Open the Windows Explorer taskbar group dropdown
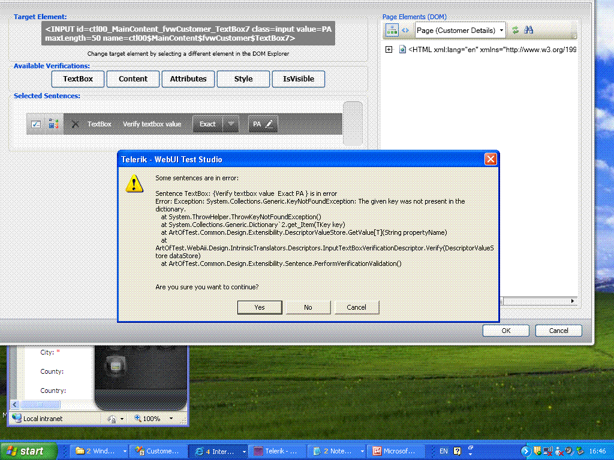This screenshot has width=614, height=460. (x=125, y=452)
